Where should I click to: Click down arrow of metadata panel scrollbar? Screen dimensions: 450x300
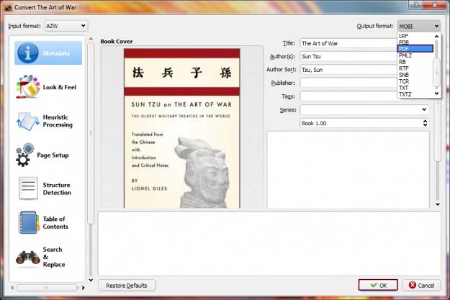coord(438,204)
